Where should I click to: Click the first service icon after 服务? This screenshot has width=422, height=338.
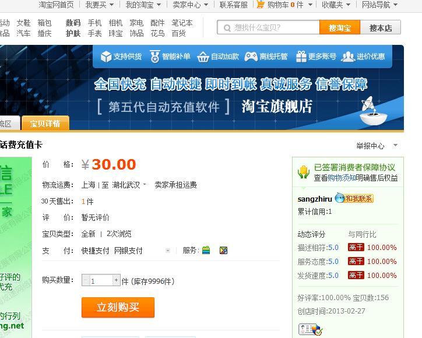pos(206,250)
